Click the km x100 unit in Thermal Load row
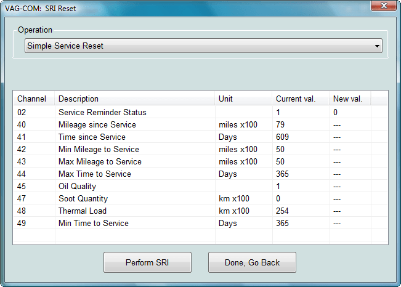 click(x=234, y=211)
